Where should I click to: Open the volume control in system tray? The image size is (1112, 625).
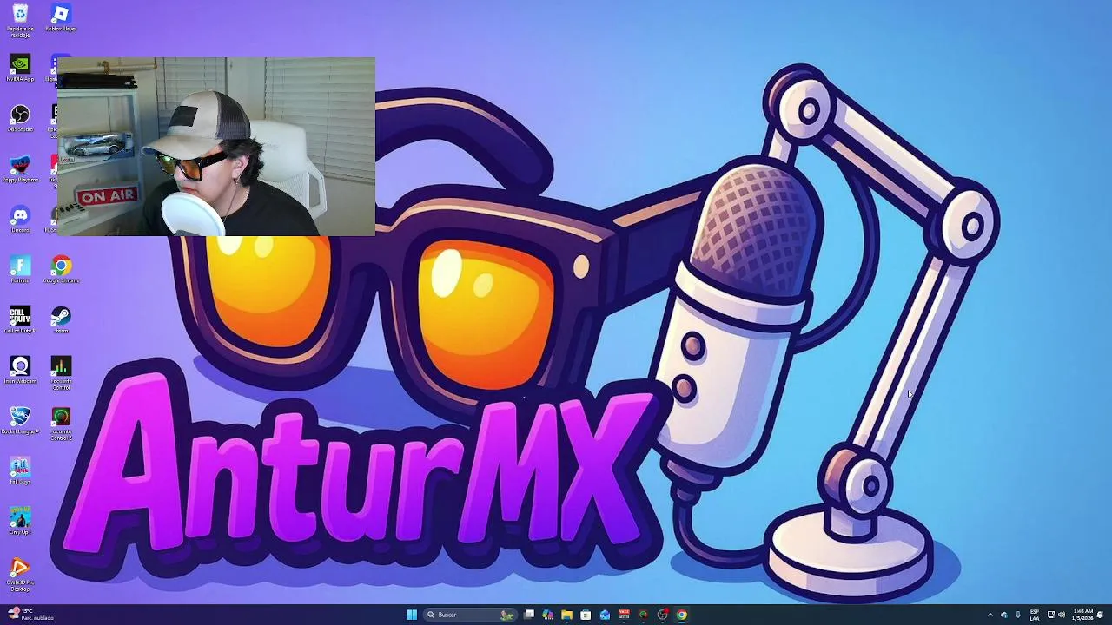tap(1062, 615)
